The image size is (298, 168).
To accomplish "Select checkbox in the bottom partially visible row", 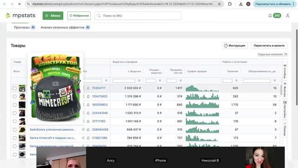I will pos(14,154).
